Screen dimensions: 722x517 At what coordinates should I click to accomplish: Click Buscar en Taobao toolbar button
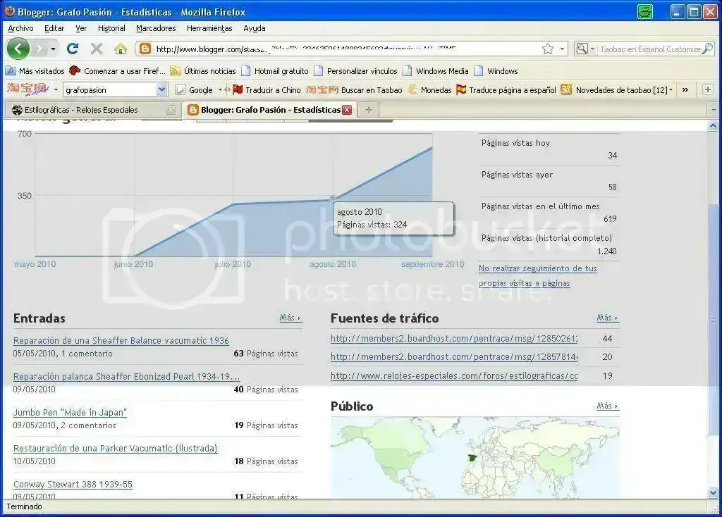click(354, 89)
